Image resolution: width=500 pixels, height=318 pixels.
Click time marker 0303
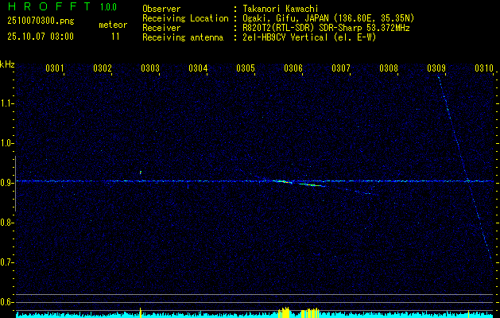[150, 68]
